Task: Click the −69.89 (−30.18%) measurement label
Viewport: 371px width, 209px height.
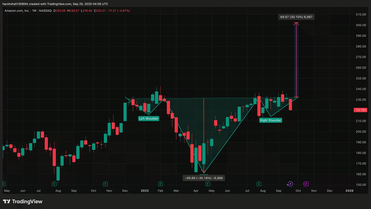Action: pos(204,178)
